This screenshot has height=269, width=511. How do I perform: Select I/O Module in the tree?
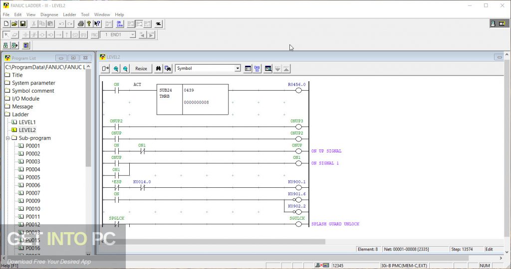25,99
